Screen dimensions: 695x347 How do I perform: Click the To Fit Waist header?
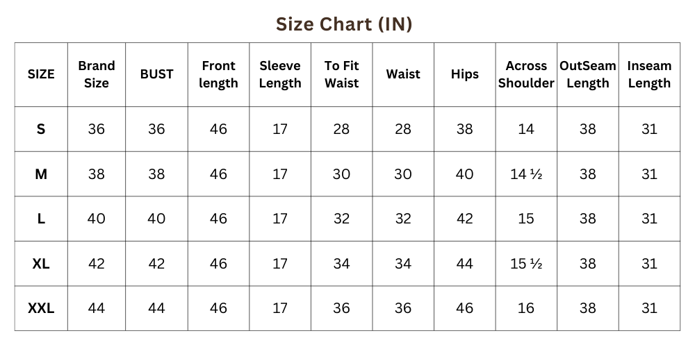[x=341, y=74]
